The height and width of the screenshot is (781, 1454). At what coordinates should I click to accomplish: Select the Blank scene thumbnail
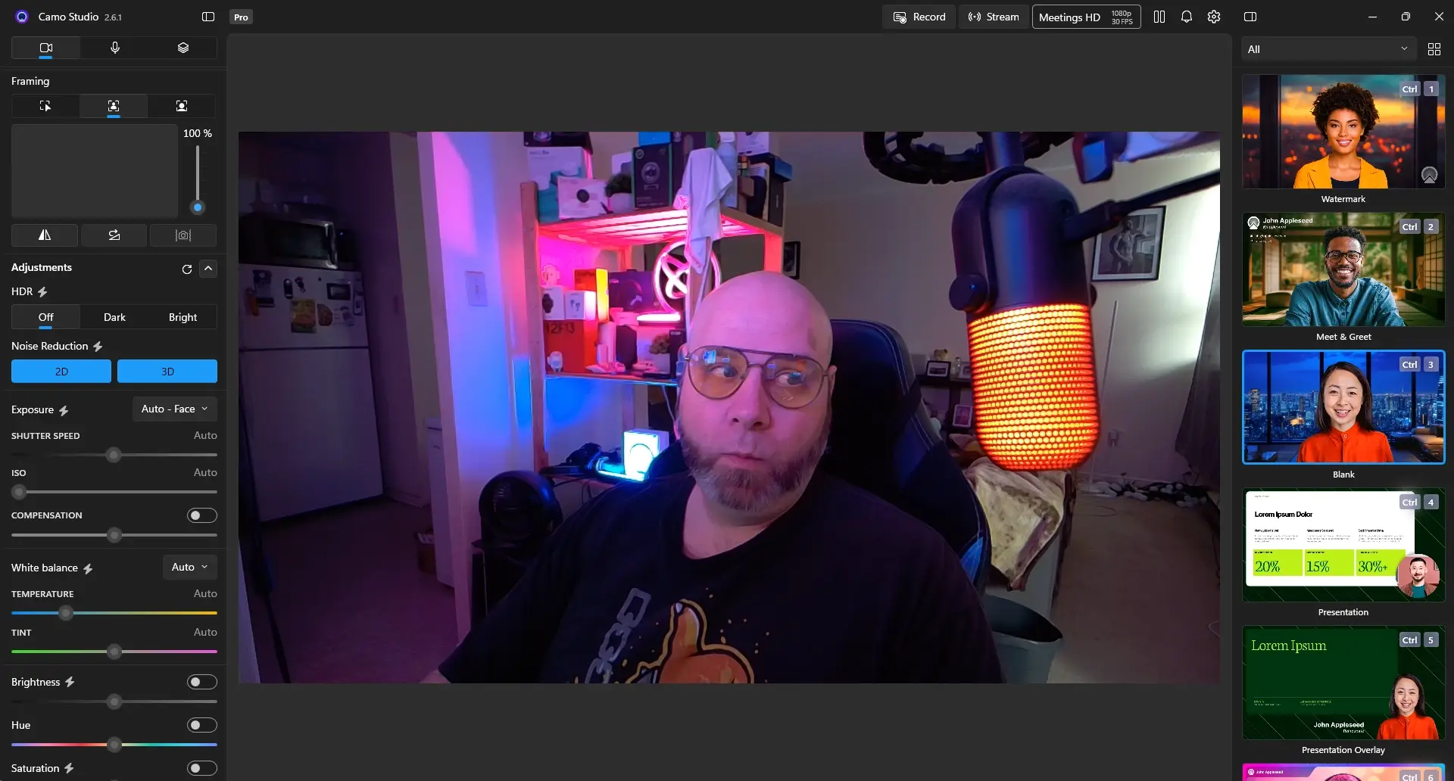[1343, 407]
